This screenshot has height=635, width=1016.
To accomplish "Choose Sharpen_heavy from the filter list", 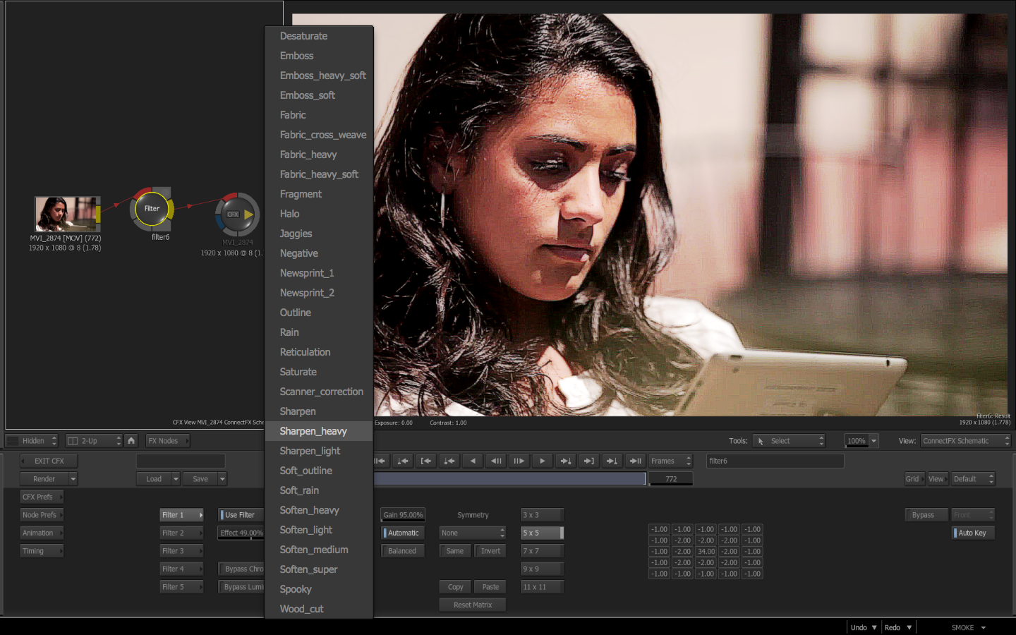I will [x=313, y=431].
